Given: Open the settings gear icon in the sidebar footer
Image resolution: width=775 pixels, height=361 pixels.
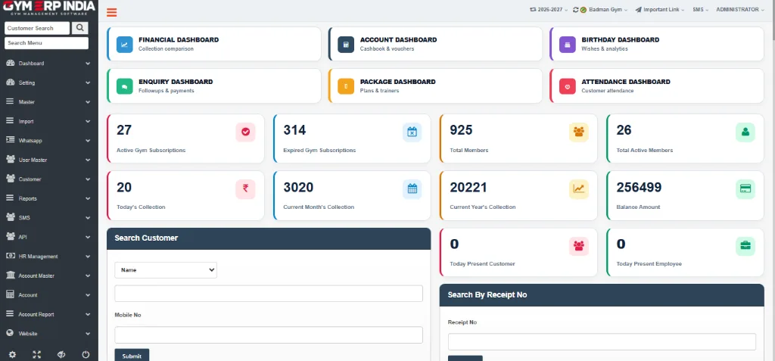Looking at the screenshot, I should point(12,354).
